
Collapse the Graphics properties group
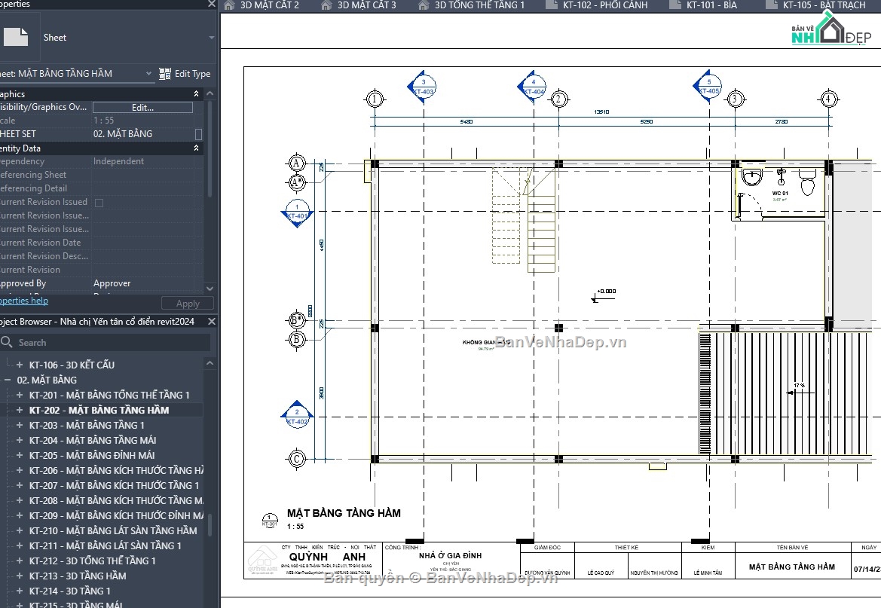coord(196,94)
